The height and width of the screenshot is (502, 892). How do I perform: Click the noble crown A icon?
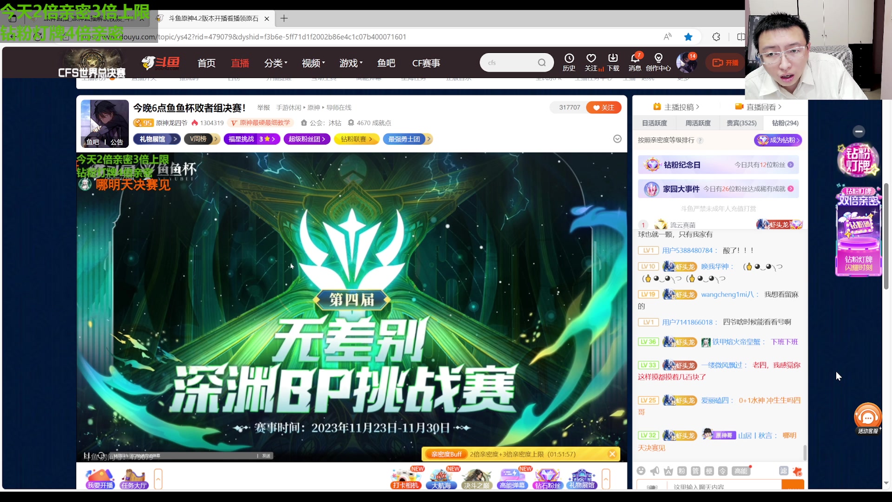[x=668, y=471]
